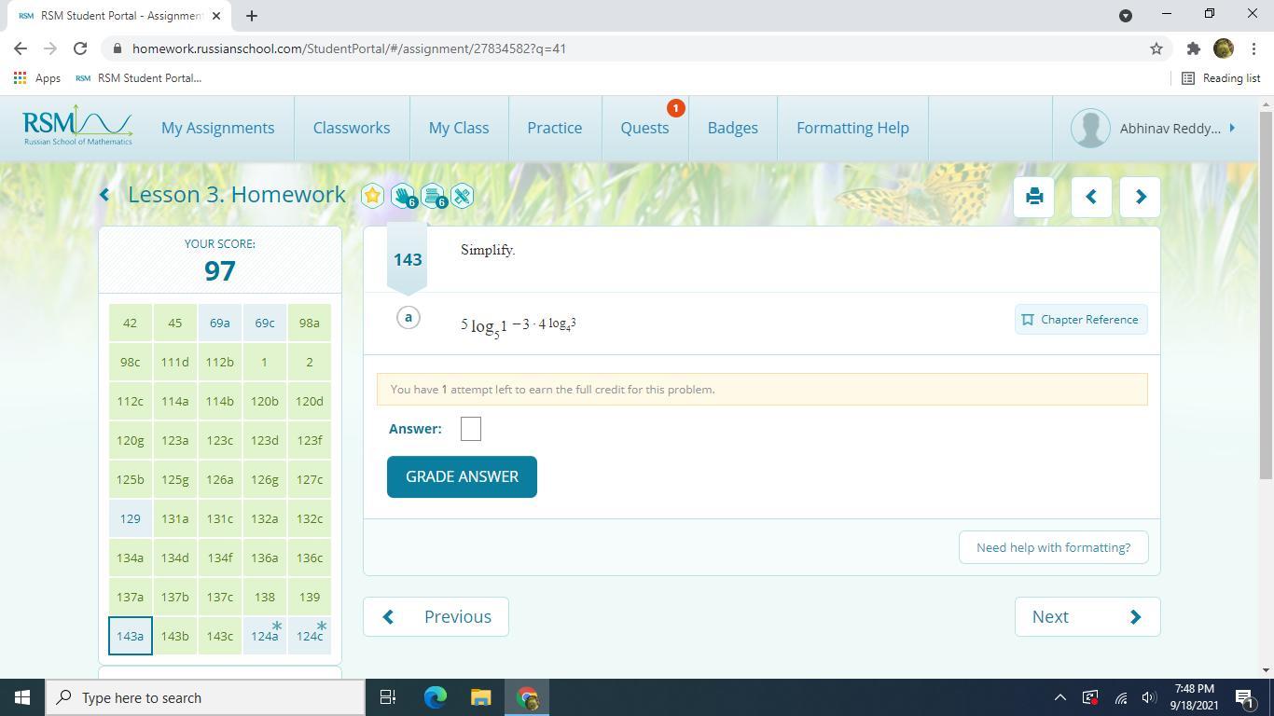Open Chrome extensions puzzle icon
The width and height of the screenshot is (1274, 716).
(1193, 48)
